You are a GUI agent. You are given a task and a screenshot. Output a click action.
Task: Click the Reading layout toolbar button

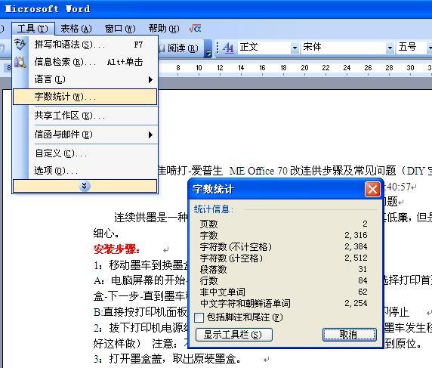[x=178, y=48]
